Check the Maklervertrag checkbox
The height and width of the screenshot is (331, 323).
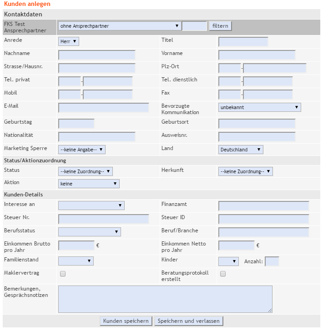point(63,274)
